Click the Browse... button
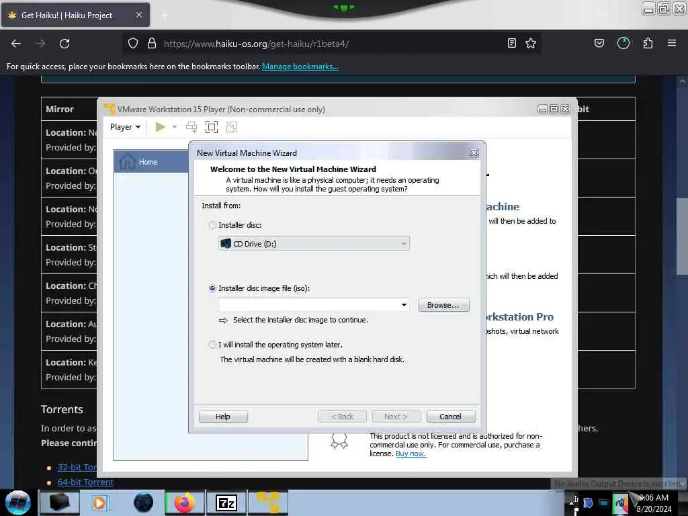Image resolution: width=688 pixels, height=516 pixels. [x=443, y=305]
